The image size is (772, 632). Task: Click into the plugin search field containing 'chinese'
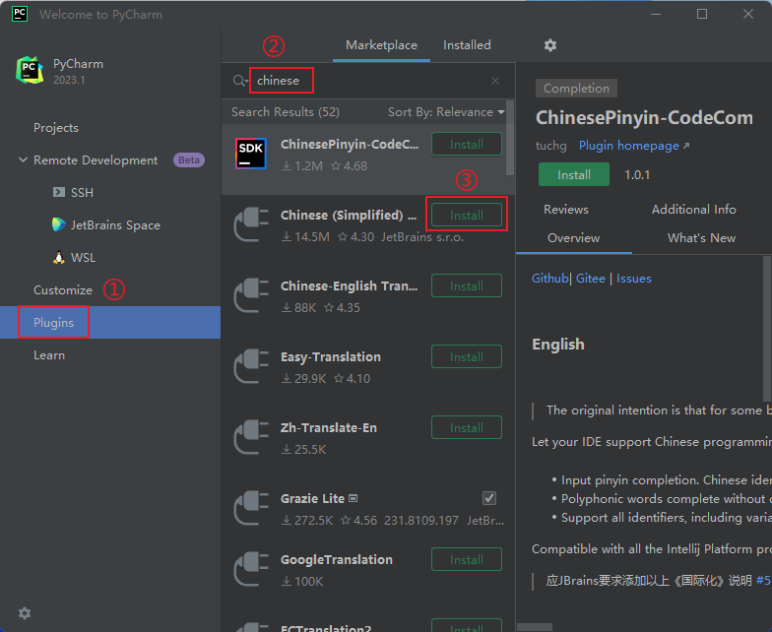pyautogui.click(x=369, y=81)
